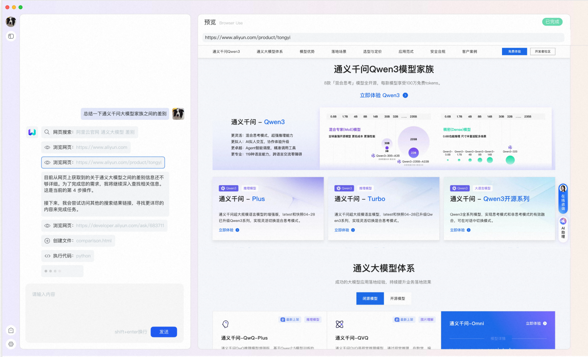588x357 pixels.
Task: Expand the 执行代码 python step
Action: click(x=68, y=256)
